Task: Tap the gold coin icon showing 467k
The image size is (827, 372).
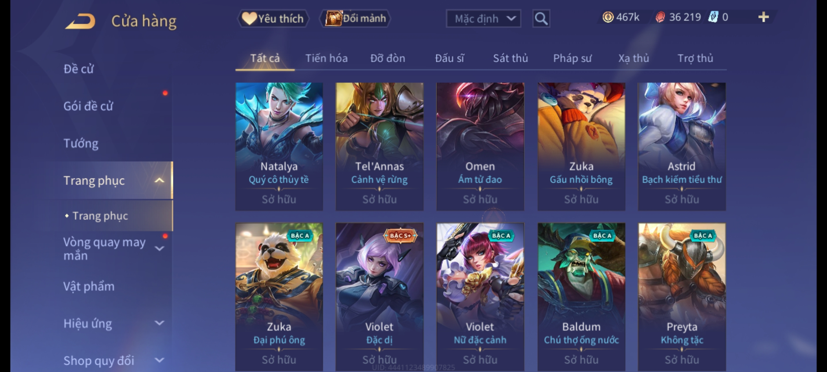Action: [608, 17]
